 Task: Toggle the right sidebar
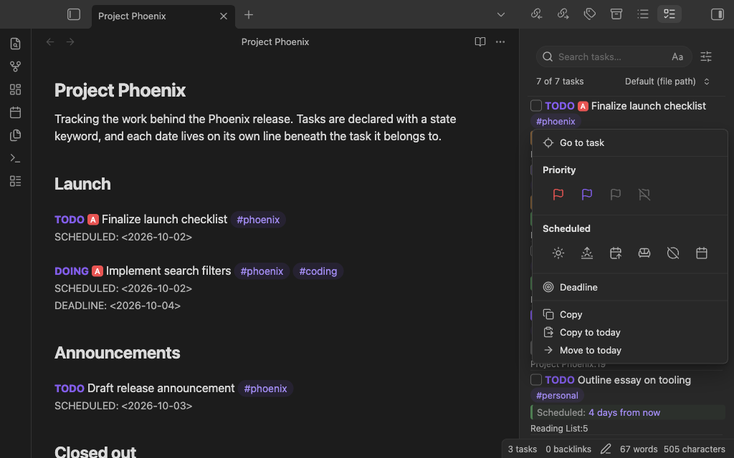(x=718, y=14)
